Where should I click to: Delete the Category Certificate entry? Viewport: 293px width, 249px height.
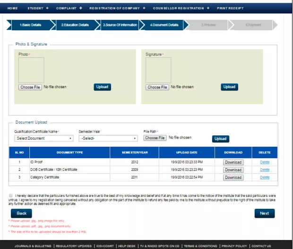(265, 178)
